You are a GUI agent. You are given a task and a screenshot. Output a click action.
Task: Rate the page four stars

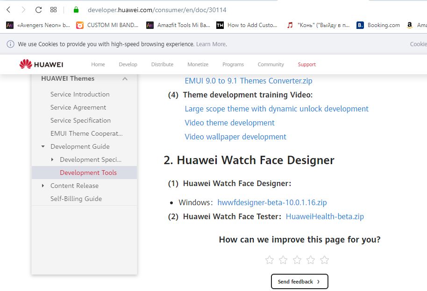[311, 260]
